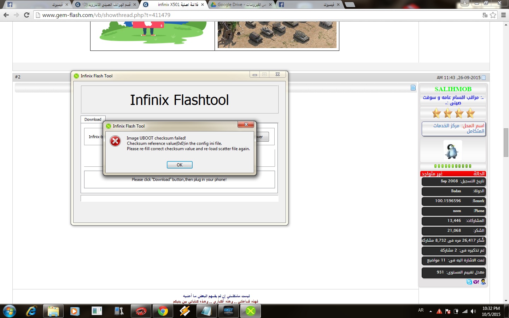Viewport: 509px width, 318px height.
Task: Switch to Chrome in the taskbar
Action: coord(163,311)
